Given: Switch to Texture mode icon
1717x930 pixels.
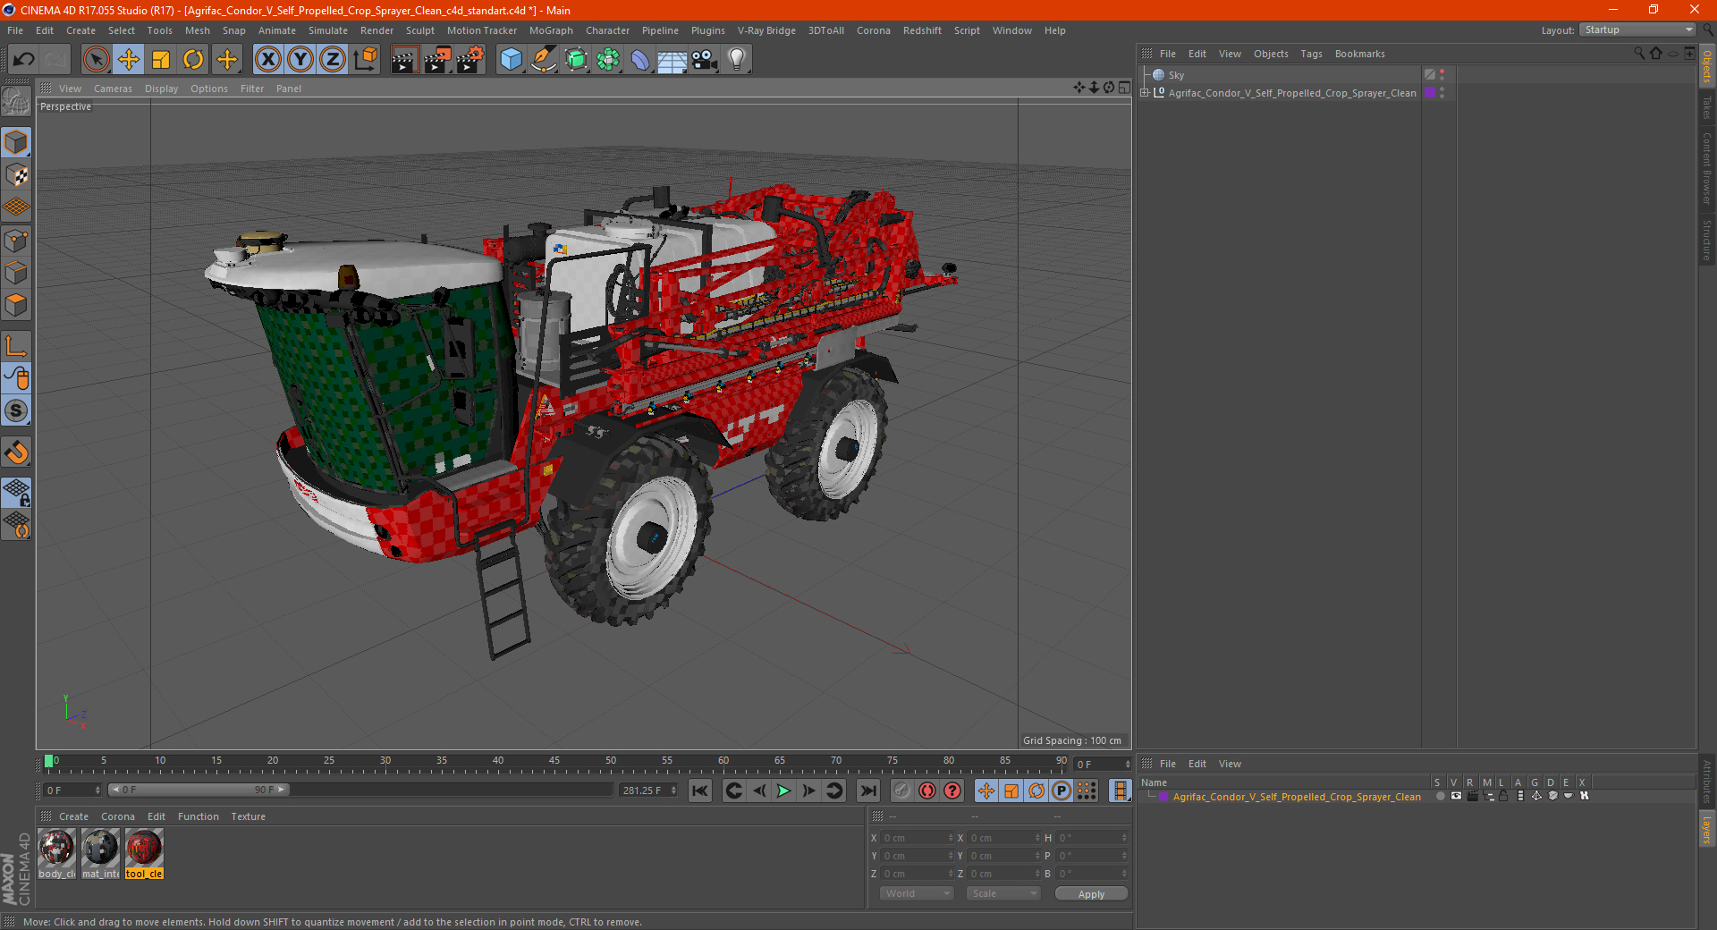Looking at the screenshot, I should [16, 175].
